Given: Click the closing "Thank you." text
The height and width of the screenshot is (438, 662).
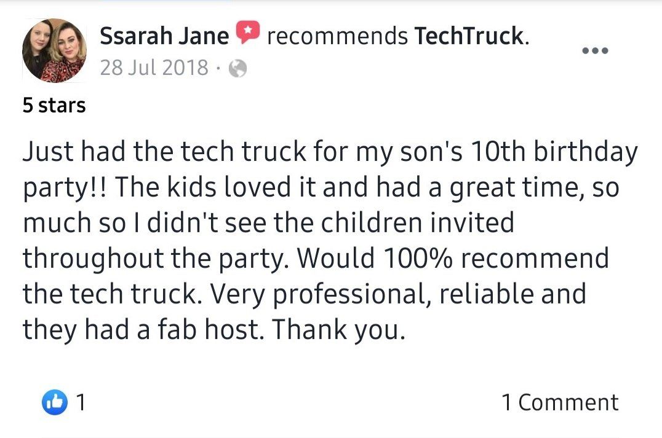Looking at the screenshot, I should click(x=339, y=329).
